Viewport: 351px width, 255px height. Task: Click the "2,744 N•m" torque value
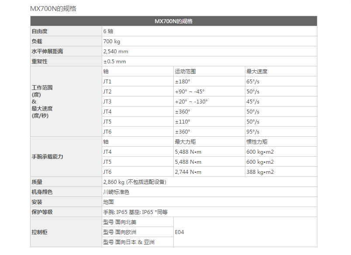click(188, 172)
